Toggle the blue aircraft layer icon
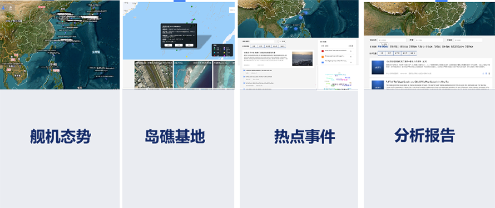The image size is (495, 208). click(x=3, y=8)
